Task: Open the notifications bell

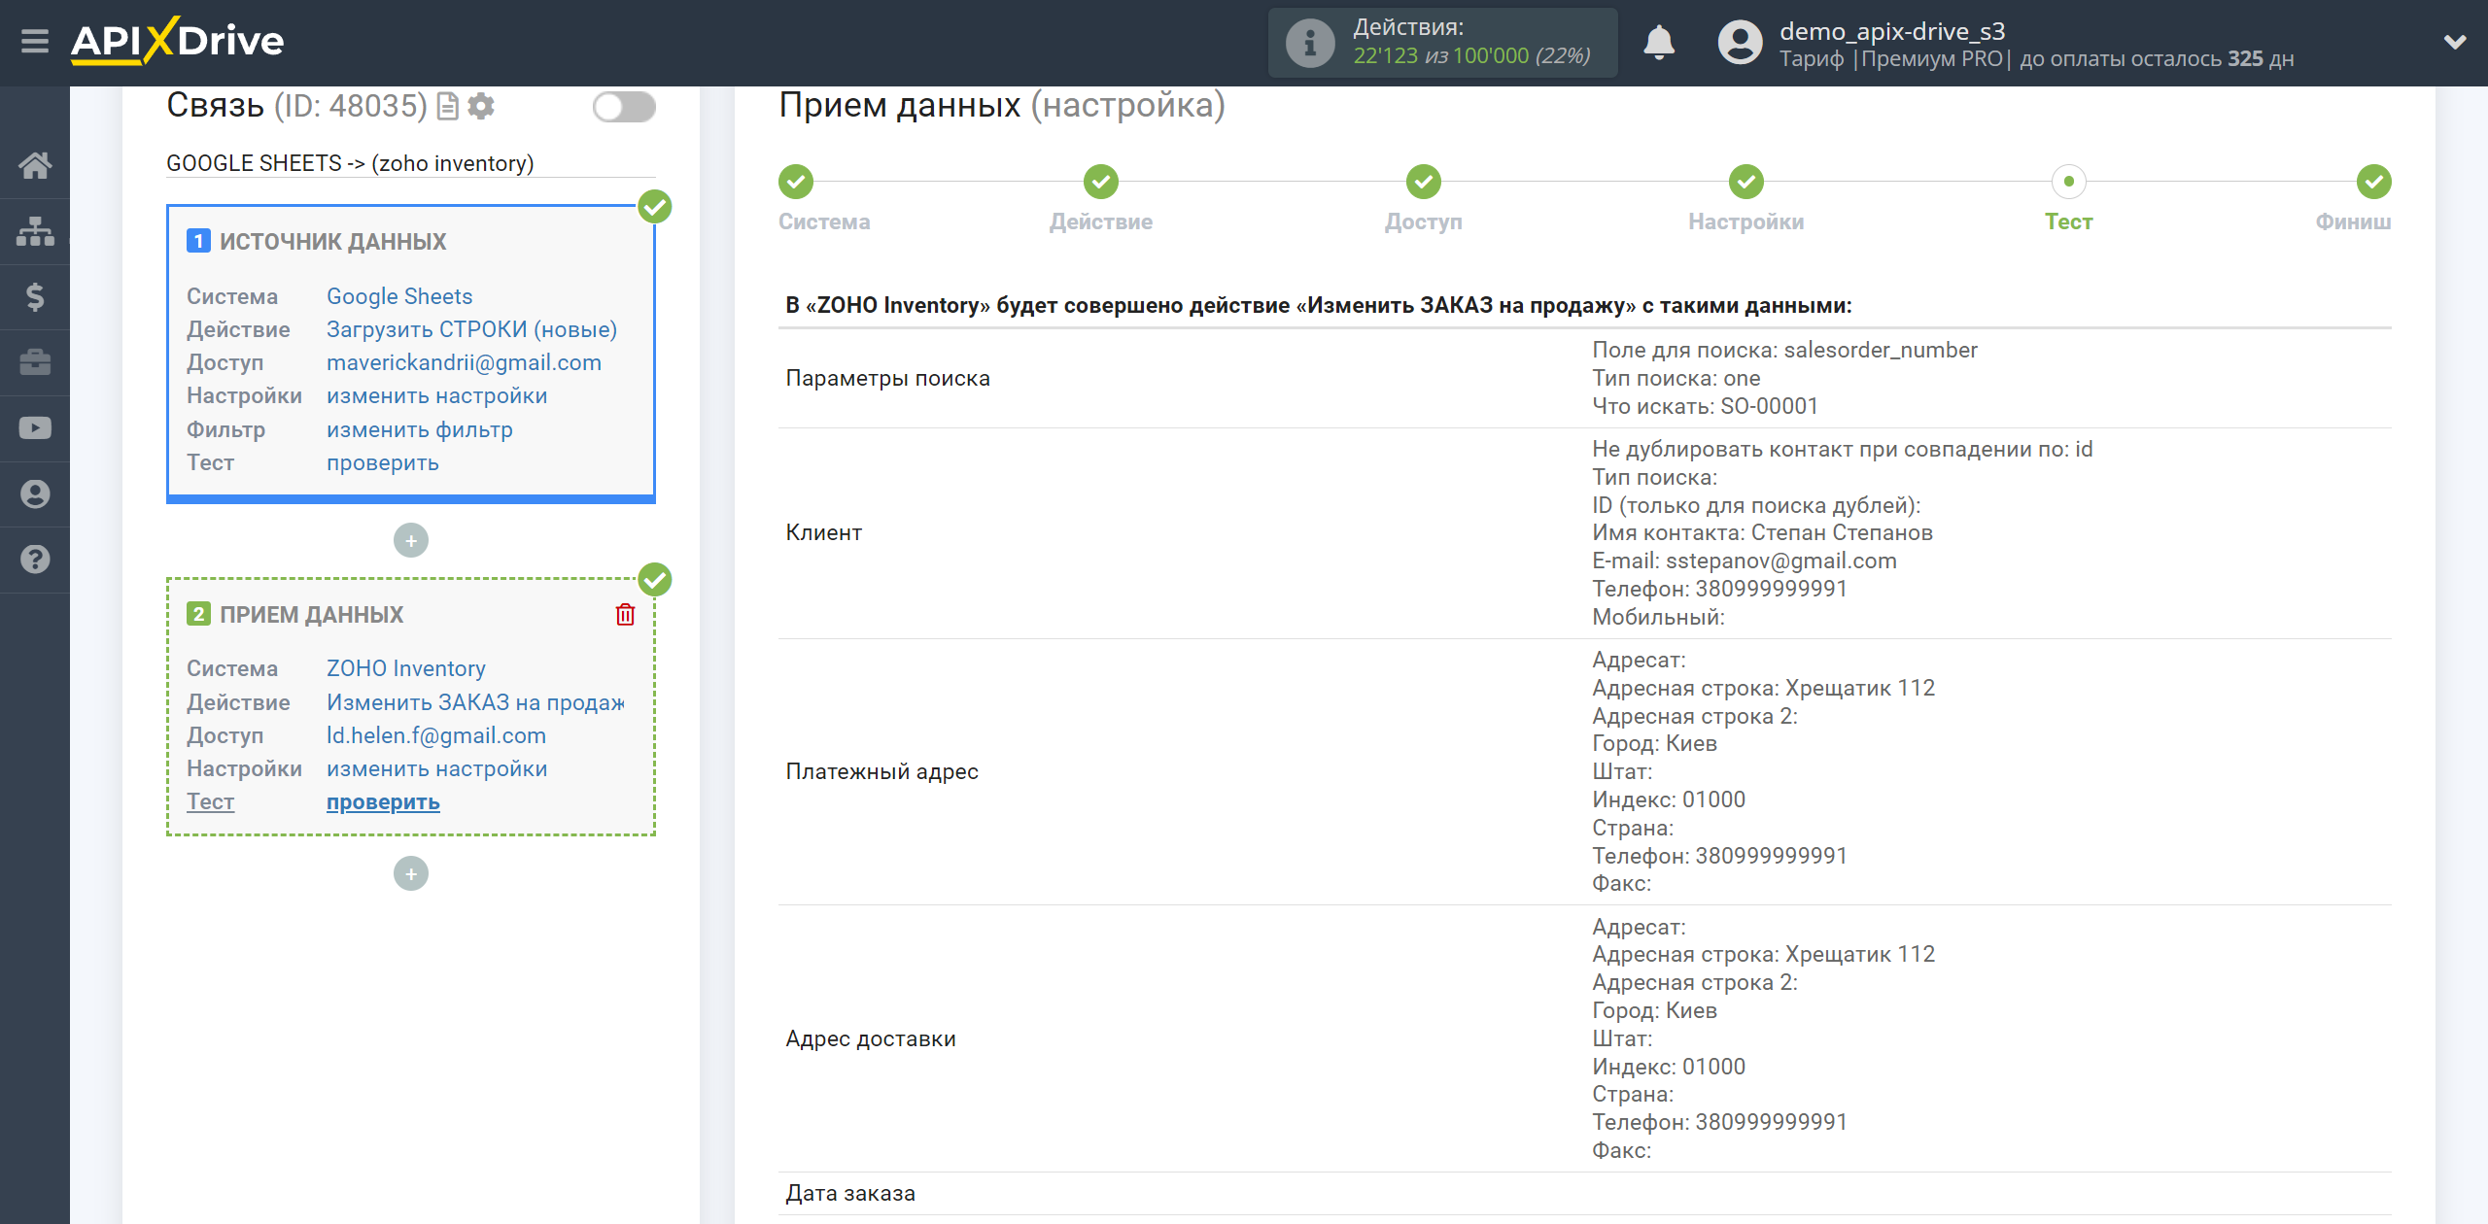Action: point(1659,43)
